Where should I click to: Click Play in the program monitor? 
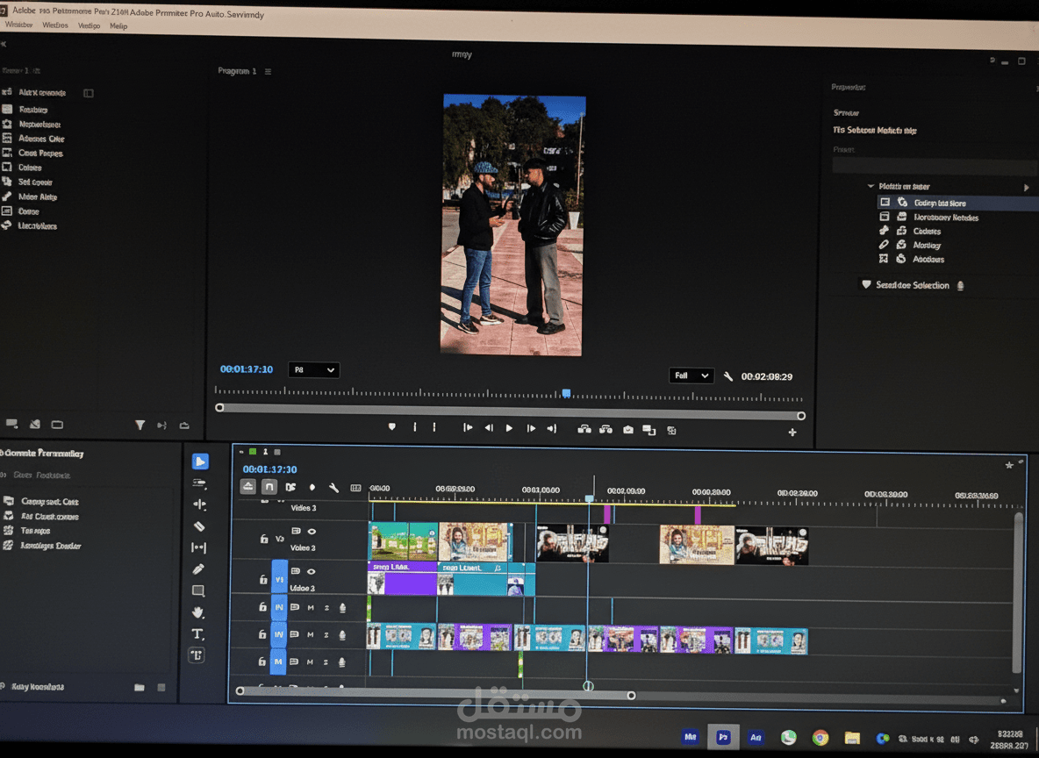(509, 428)
